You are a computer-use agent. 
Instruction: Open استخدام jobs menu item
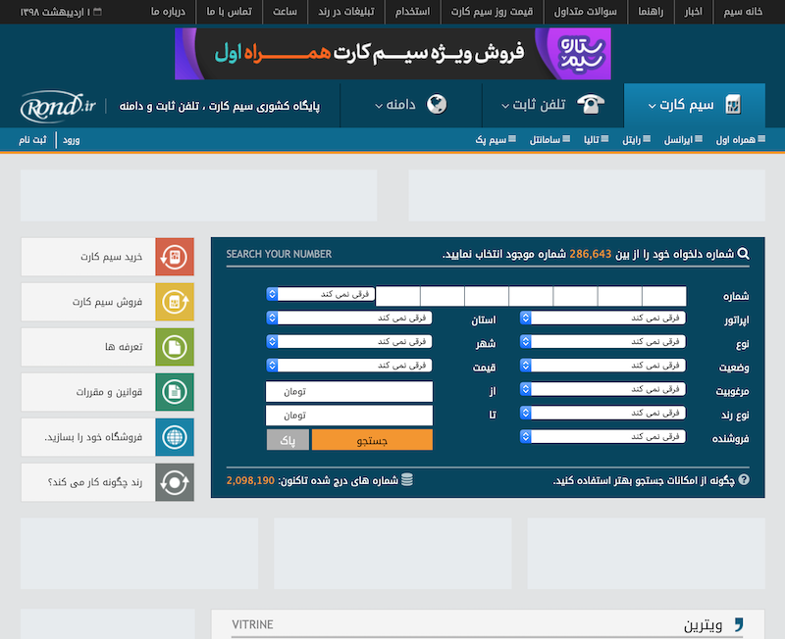point(412,12)
